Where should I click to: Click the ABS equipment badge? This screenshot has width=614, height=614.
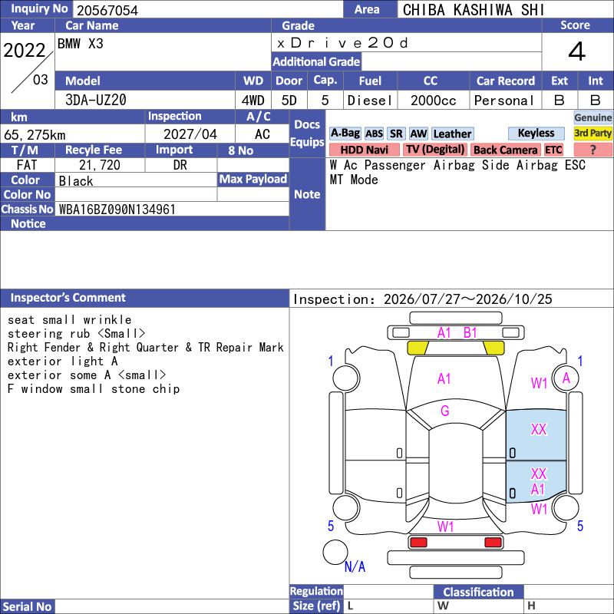374,134
